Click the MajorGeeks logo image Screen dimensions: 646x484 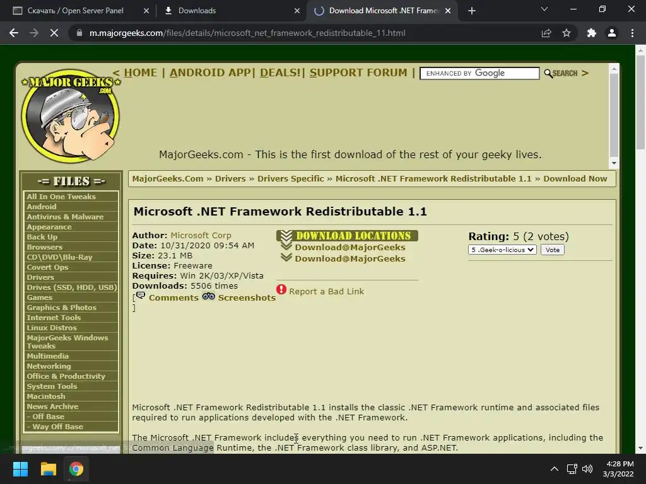[x=71, y=115]
